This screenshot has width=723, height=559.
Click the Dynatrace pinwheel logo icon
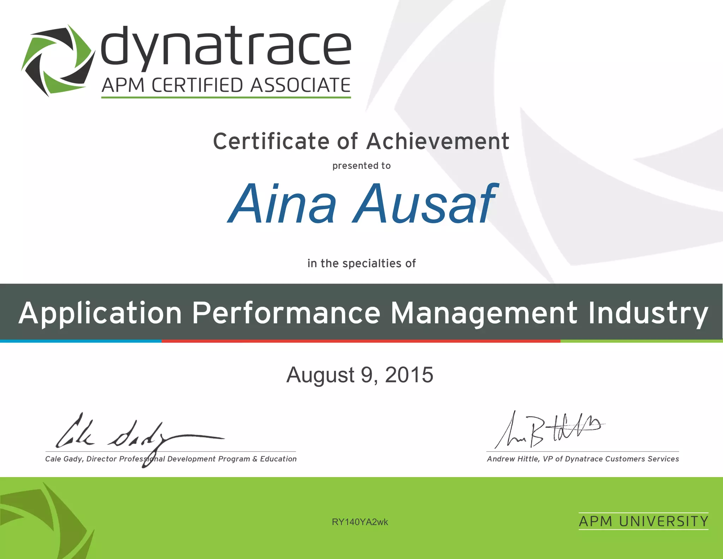pos(58,60)
